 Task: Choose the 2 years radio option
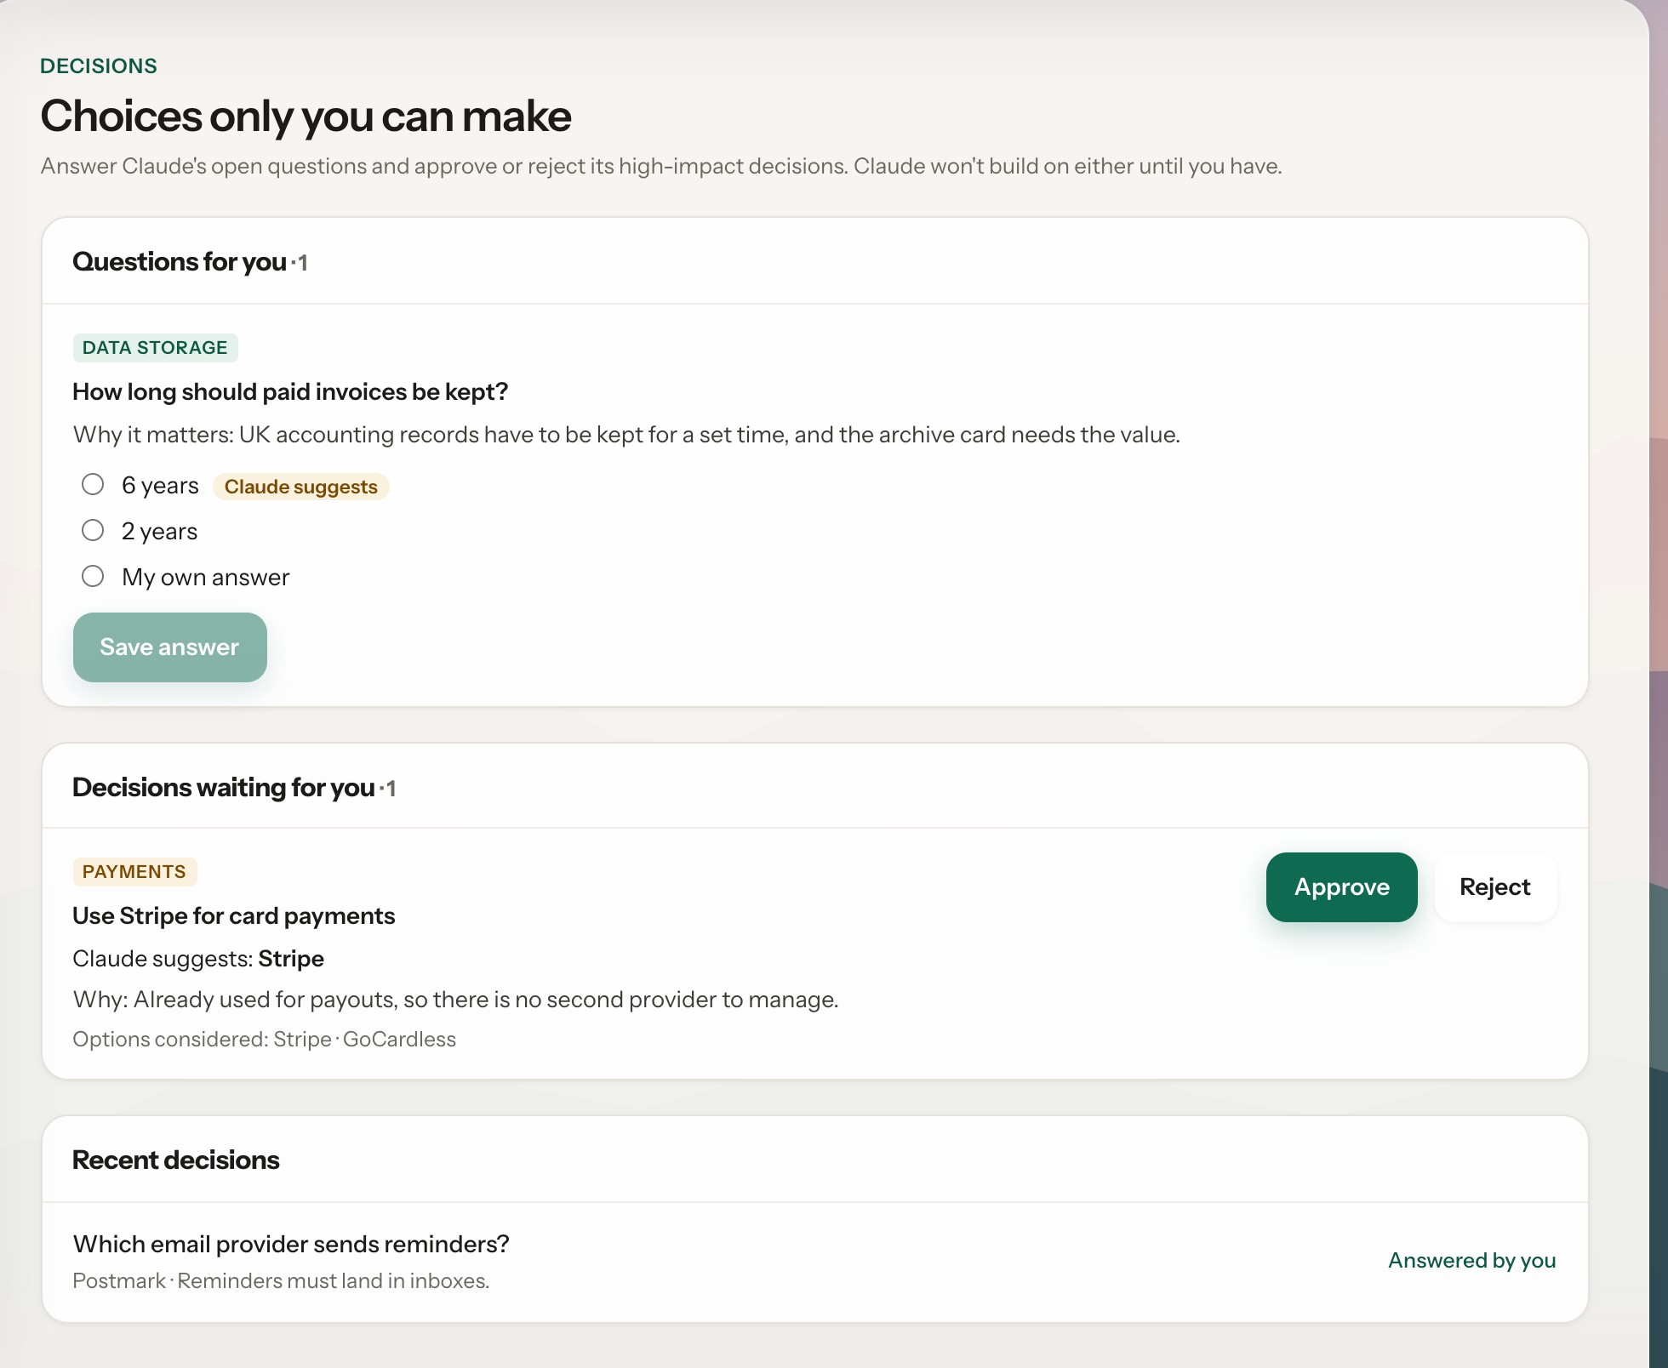(93, 531)
